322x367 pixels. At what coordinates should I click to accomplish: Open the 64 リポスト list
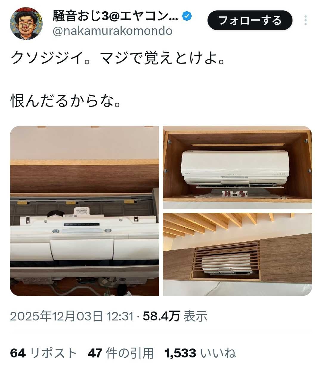pyautogui.click(x=44, y=353)
